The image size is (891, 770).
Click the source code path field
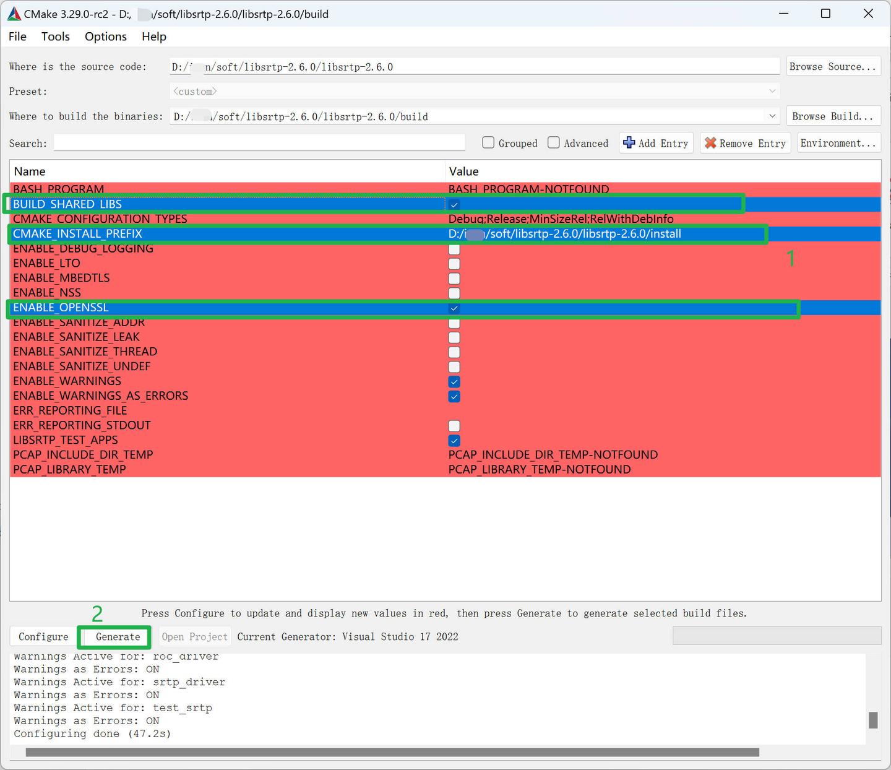point(474,67)
